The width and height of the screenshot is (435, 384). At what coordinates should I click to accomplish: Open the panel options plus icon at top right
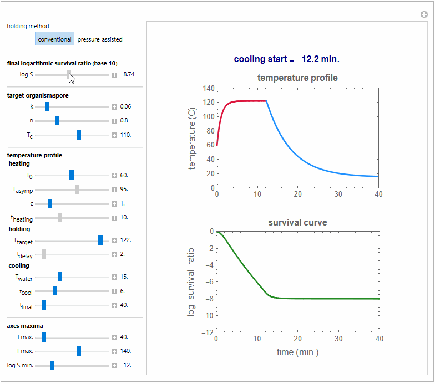424,14
